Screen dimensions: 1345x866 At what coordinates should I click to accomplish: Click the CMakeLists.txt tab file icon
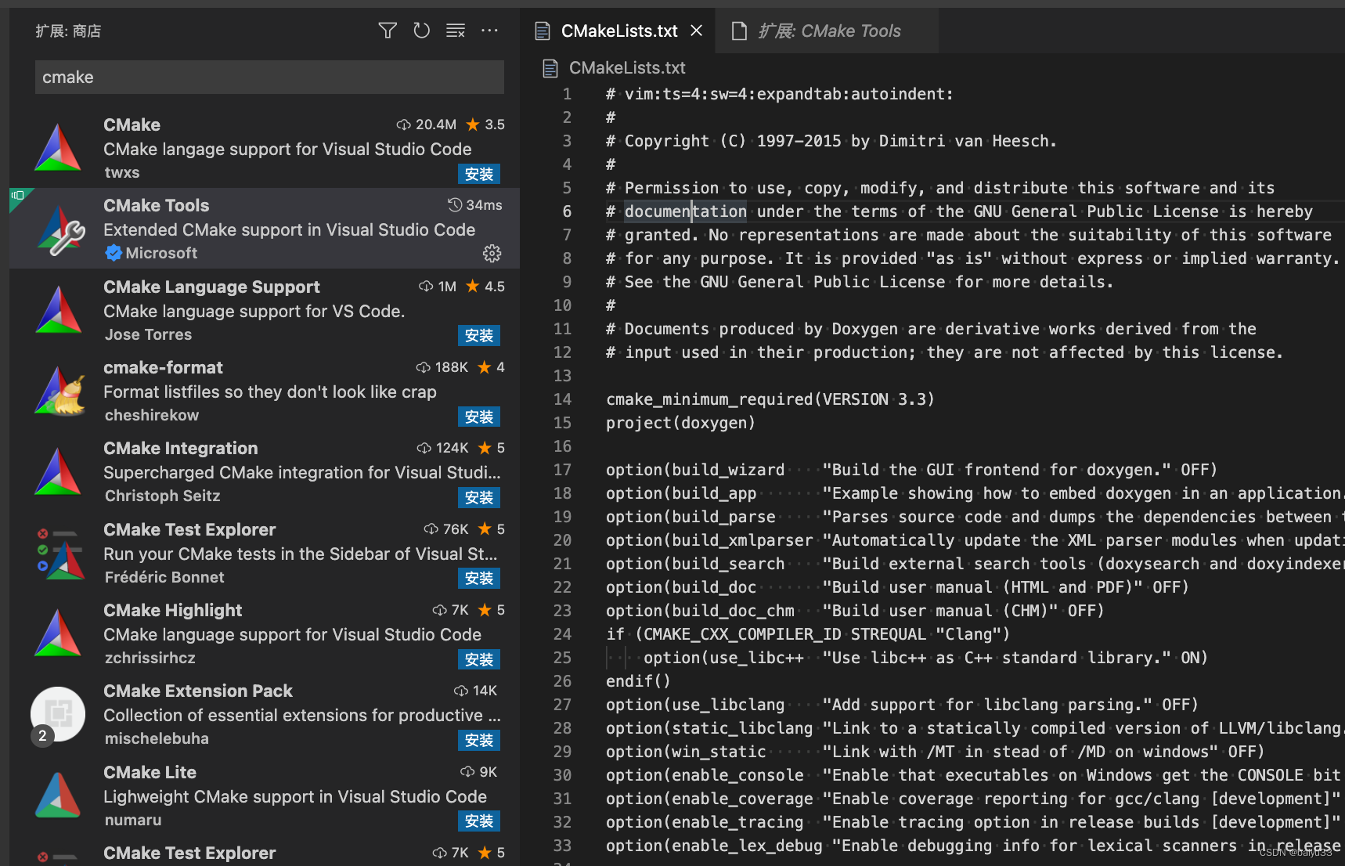pos(543,31)
